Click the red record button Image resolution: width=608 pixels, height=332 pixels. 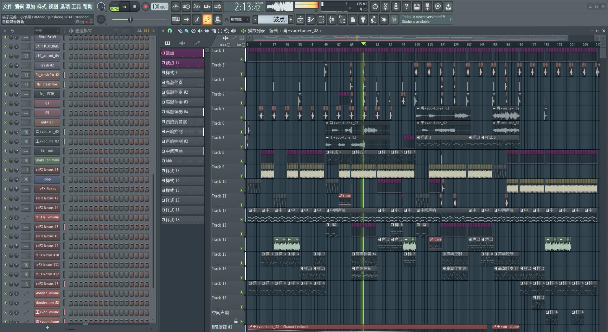[x=145, y=7]
